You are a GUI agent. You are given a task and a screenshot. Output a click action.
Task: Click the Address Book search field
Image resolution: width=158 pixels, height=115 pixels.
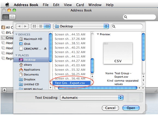(139, 17)
